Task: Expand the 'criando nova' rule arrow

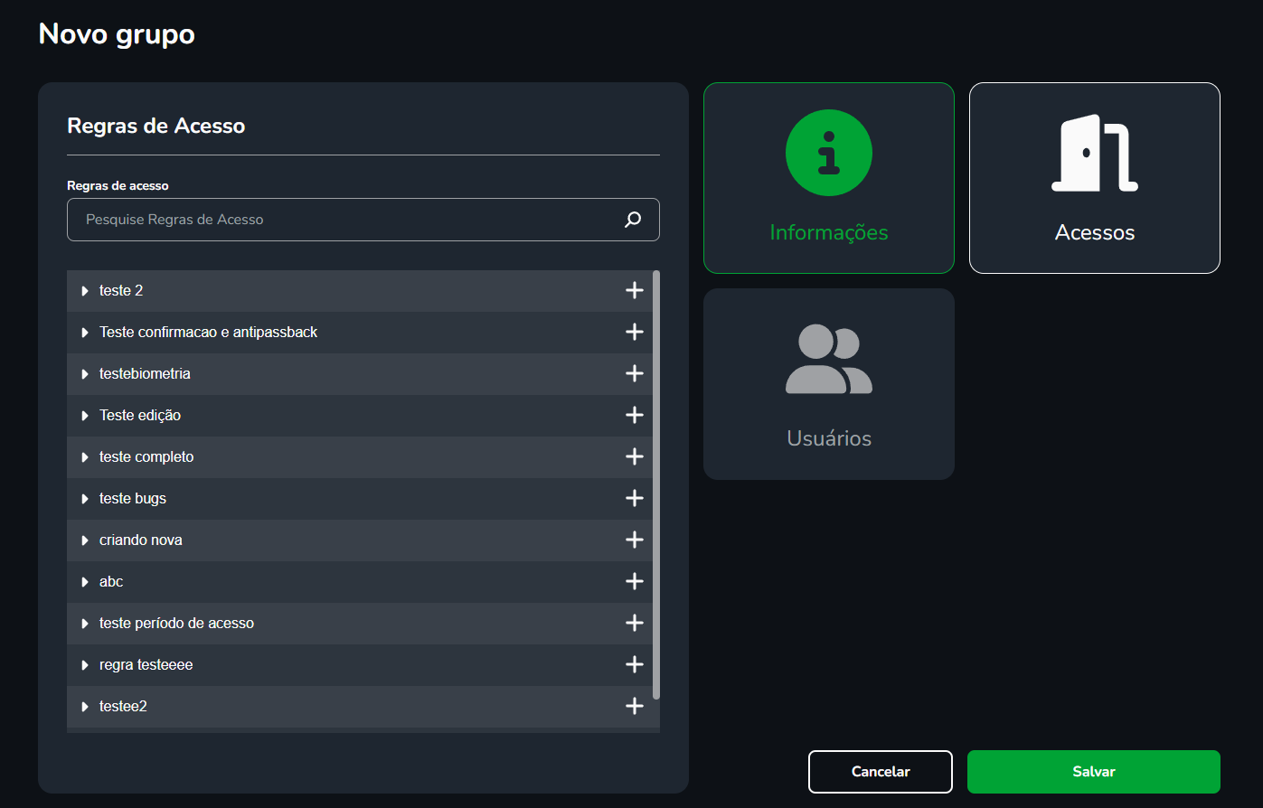Action: [x=85, y=540]
